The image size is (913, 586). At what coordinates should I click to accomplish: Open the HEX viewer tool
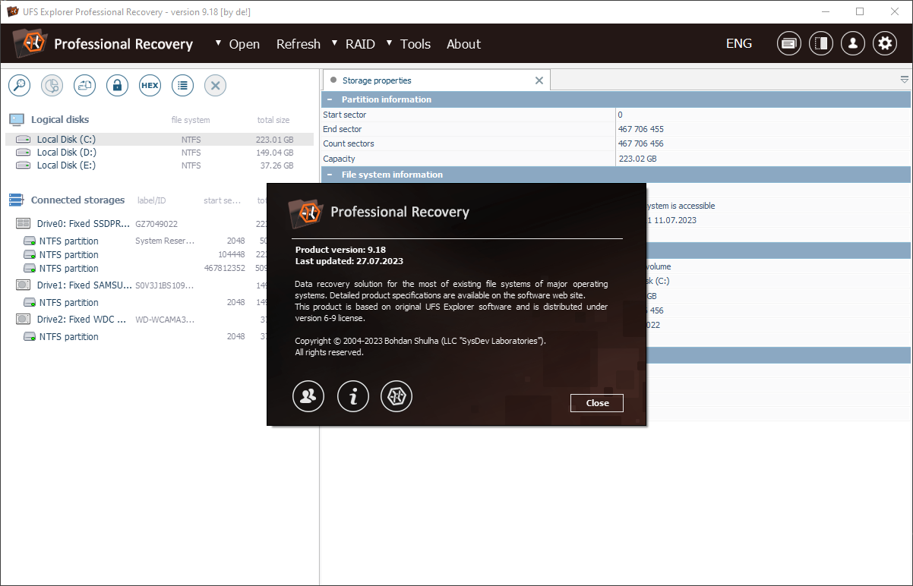[150, 85]
